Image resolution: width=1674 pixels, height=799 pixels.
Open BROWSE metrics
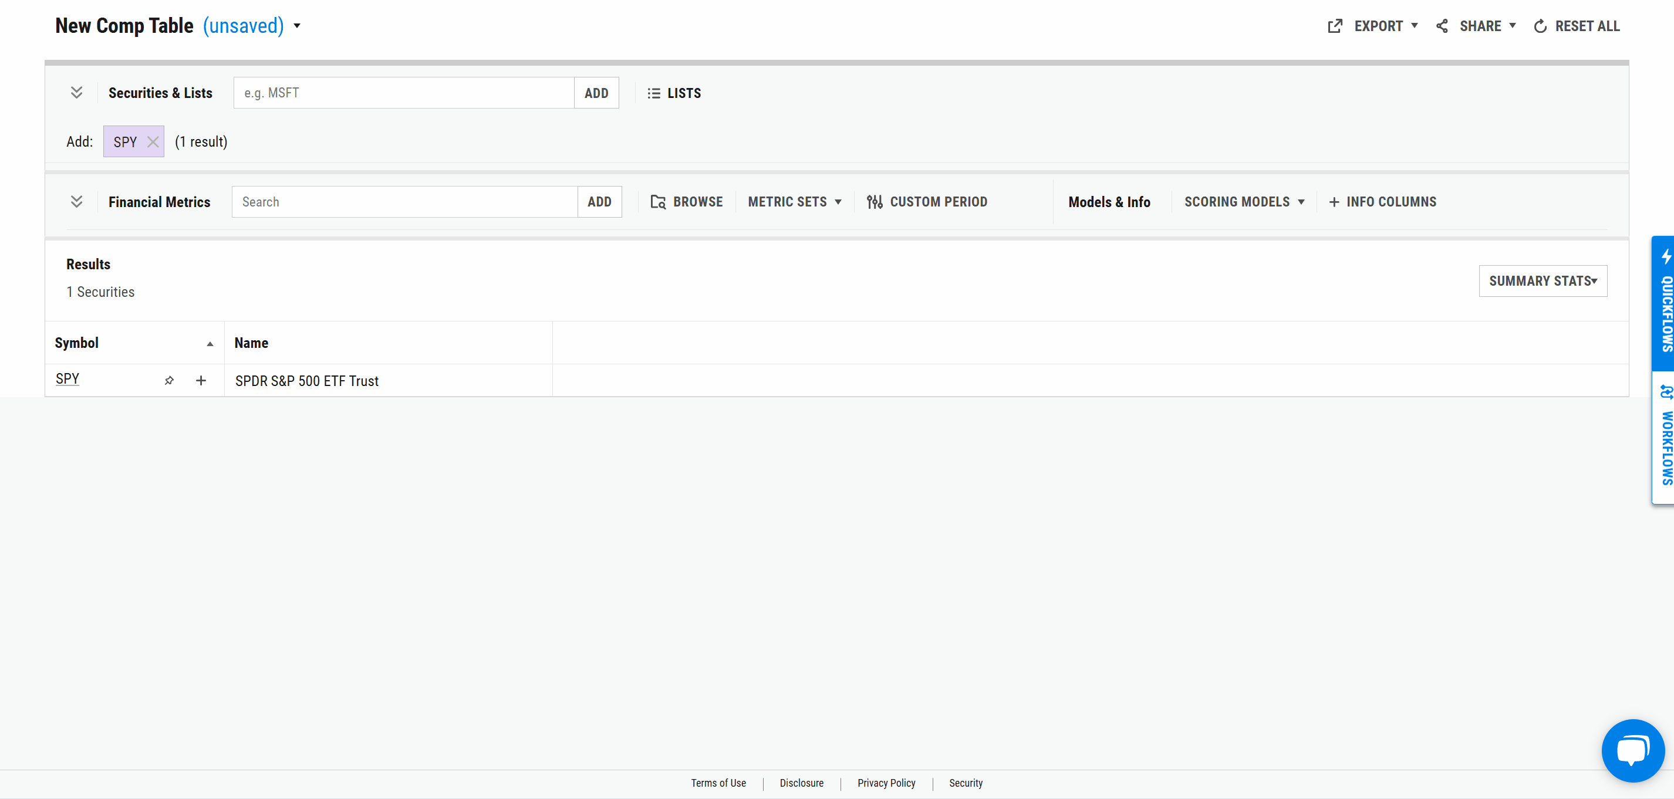[x=687, y=202]
